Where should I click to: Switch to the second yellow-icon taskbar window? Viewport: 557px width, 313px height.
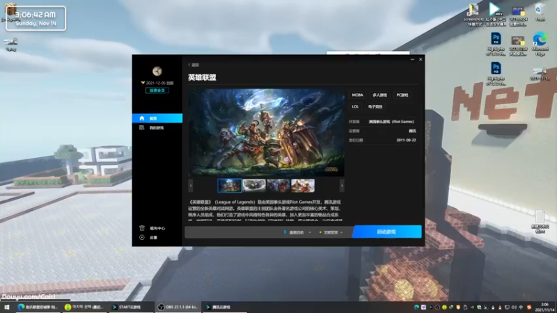[x=84, y=307]
